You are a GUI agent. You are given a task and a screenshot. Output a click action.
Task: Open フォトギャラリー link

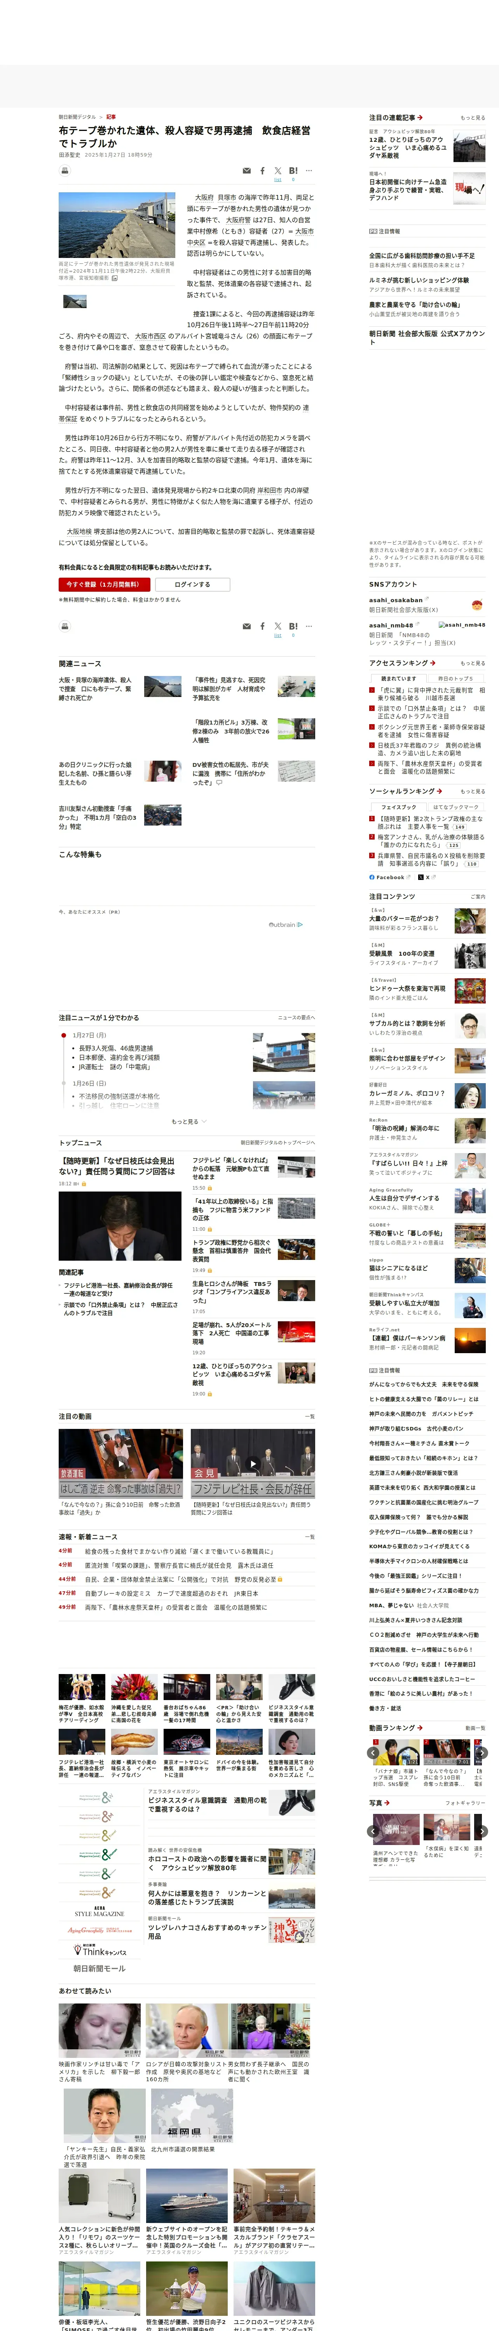tap(466, 1803)
